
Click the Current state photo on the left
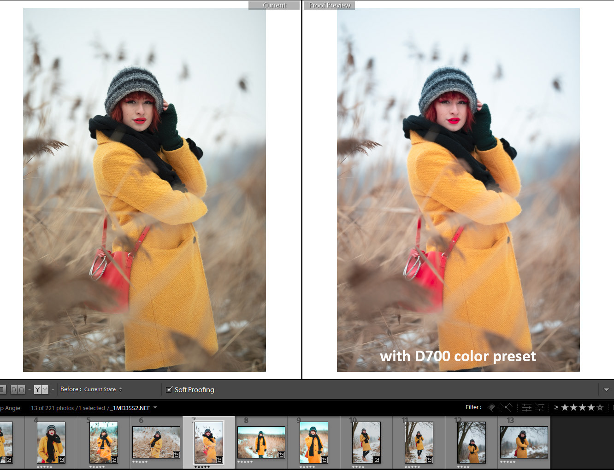click(x=144, y=190)
